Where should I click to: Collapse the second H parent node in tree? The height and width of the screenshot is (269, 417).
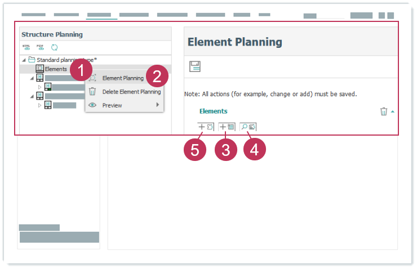32,96
